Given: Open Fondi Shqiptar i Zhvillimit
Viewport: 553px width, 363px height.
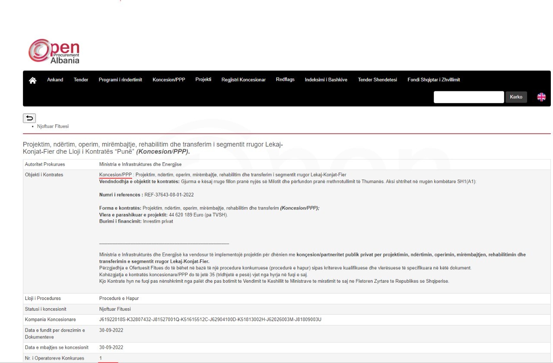Looking at the screenshot, I should click(x=433, y=80).
